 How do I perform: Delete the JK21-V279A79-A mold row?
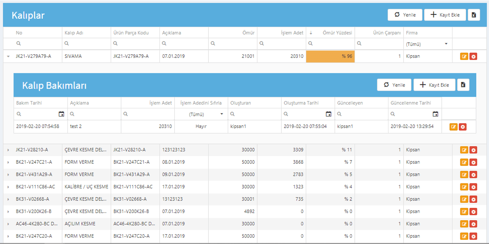[473, 57]
